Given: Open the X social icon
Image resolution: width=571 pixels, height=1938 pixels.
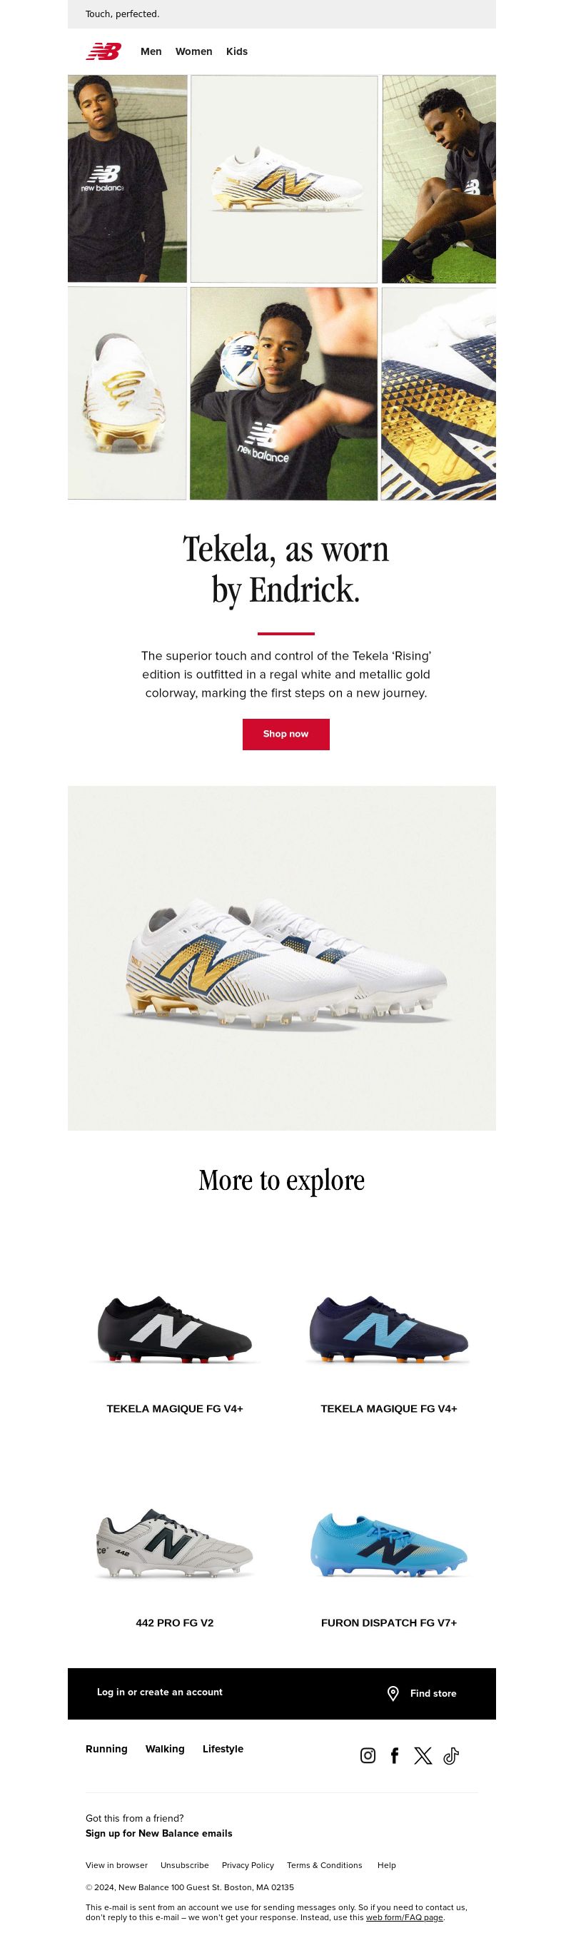Looking at the screenshot, I should (423, 1755).
